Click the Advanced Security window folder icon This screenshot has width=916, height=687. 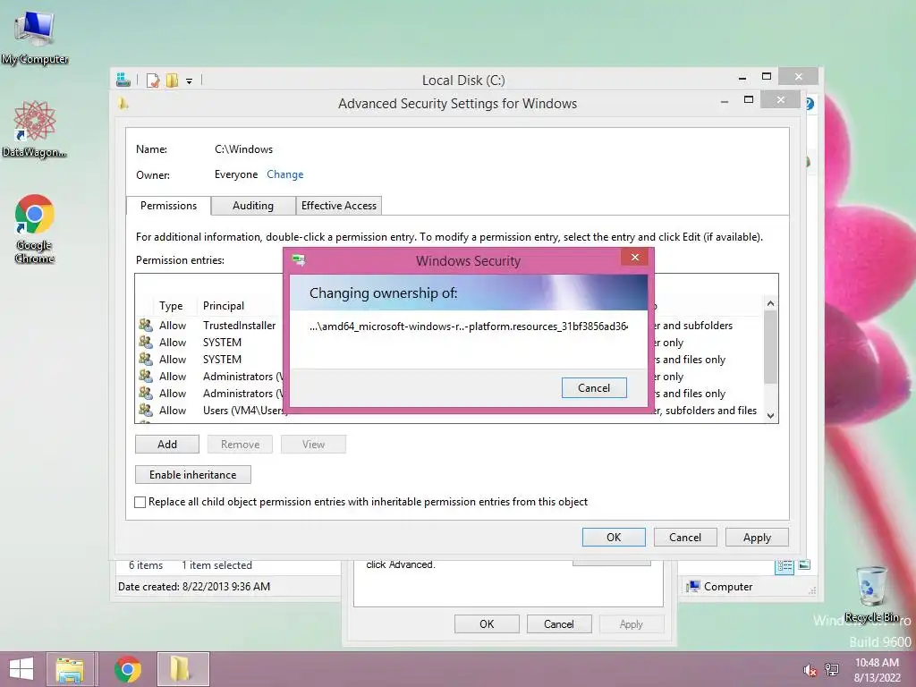(x=123, y=104)
